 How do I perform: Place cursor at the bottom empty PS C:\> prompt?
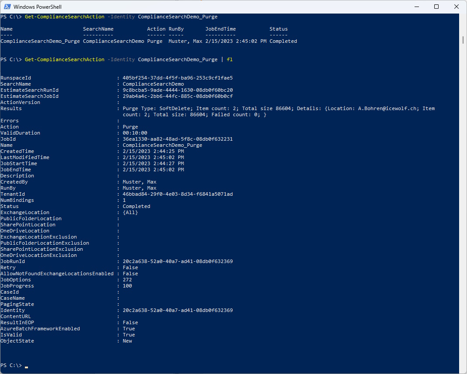[x=26, y=366]
